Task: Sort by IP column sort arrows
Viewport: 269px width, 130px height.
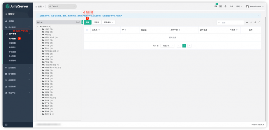Action: (125, 30)
